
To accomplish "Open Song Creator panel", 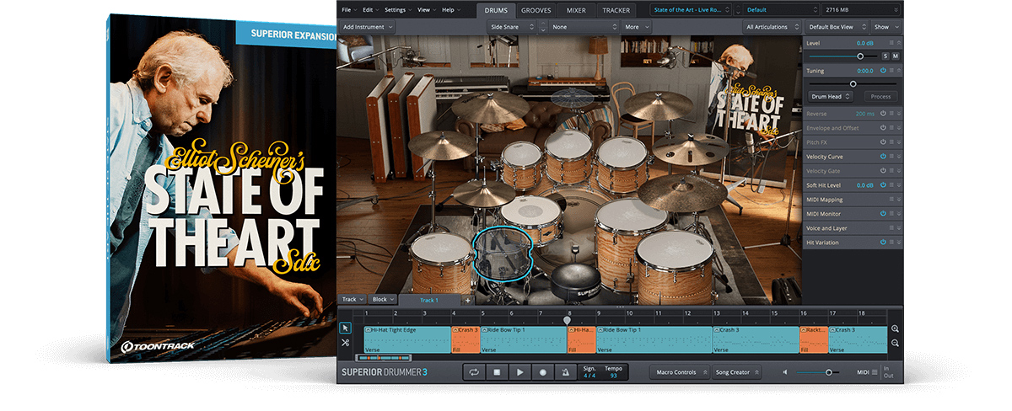I will point(738,371).
